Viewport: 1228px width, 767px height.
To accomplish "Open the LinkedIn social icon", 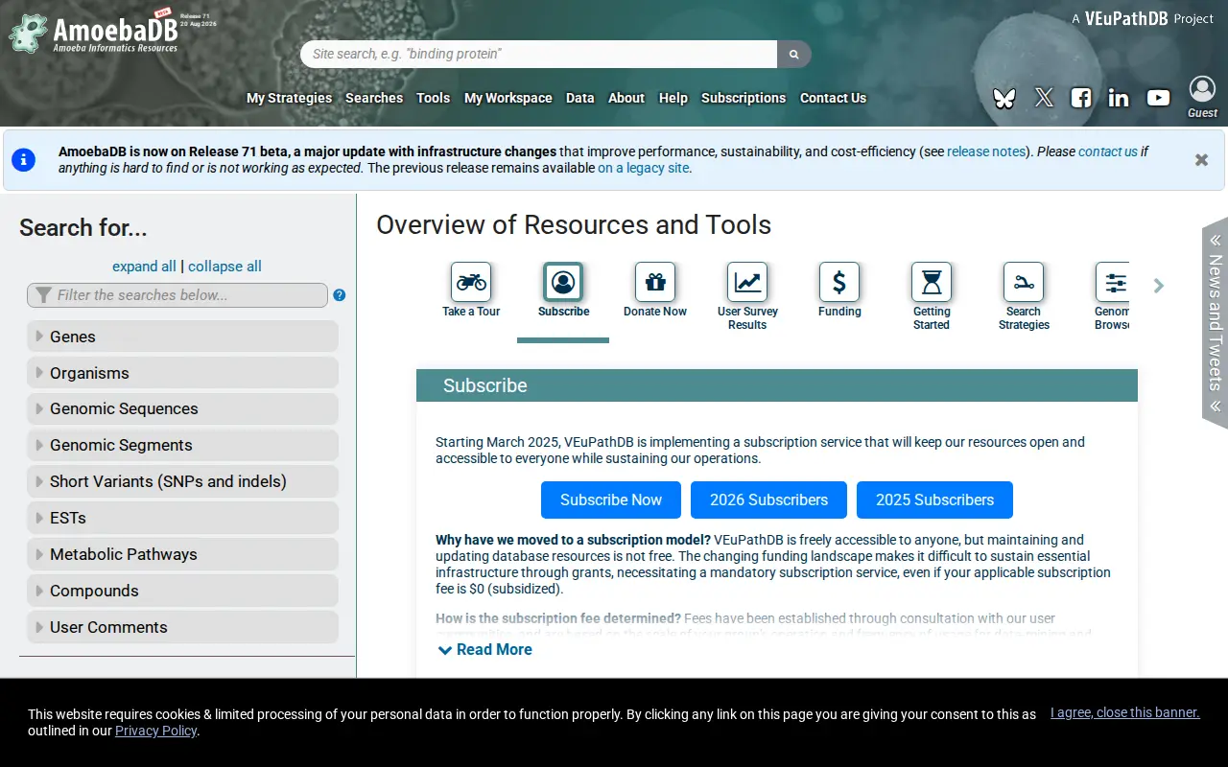I will point(1119,98).
